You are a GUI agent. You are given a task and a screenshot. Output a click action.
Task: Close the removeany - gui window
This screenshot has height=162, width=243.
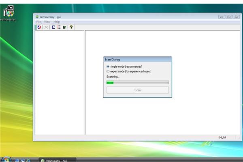[x=236, y=17]
